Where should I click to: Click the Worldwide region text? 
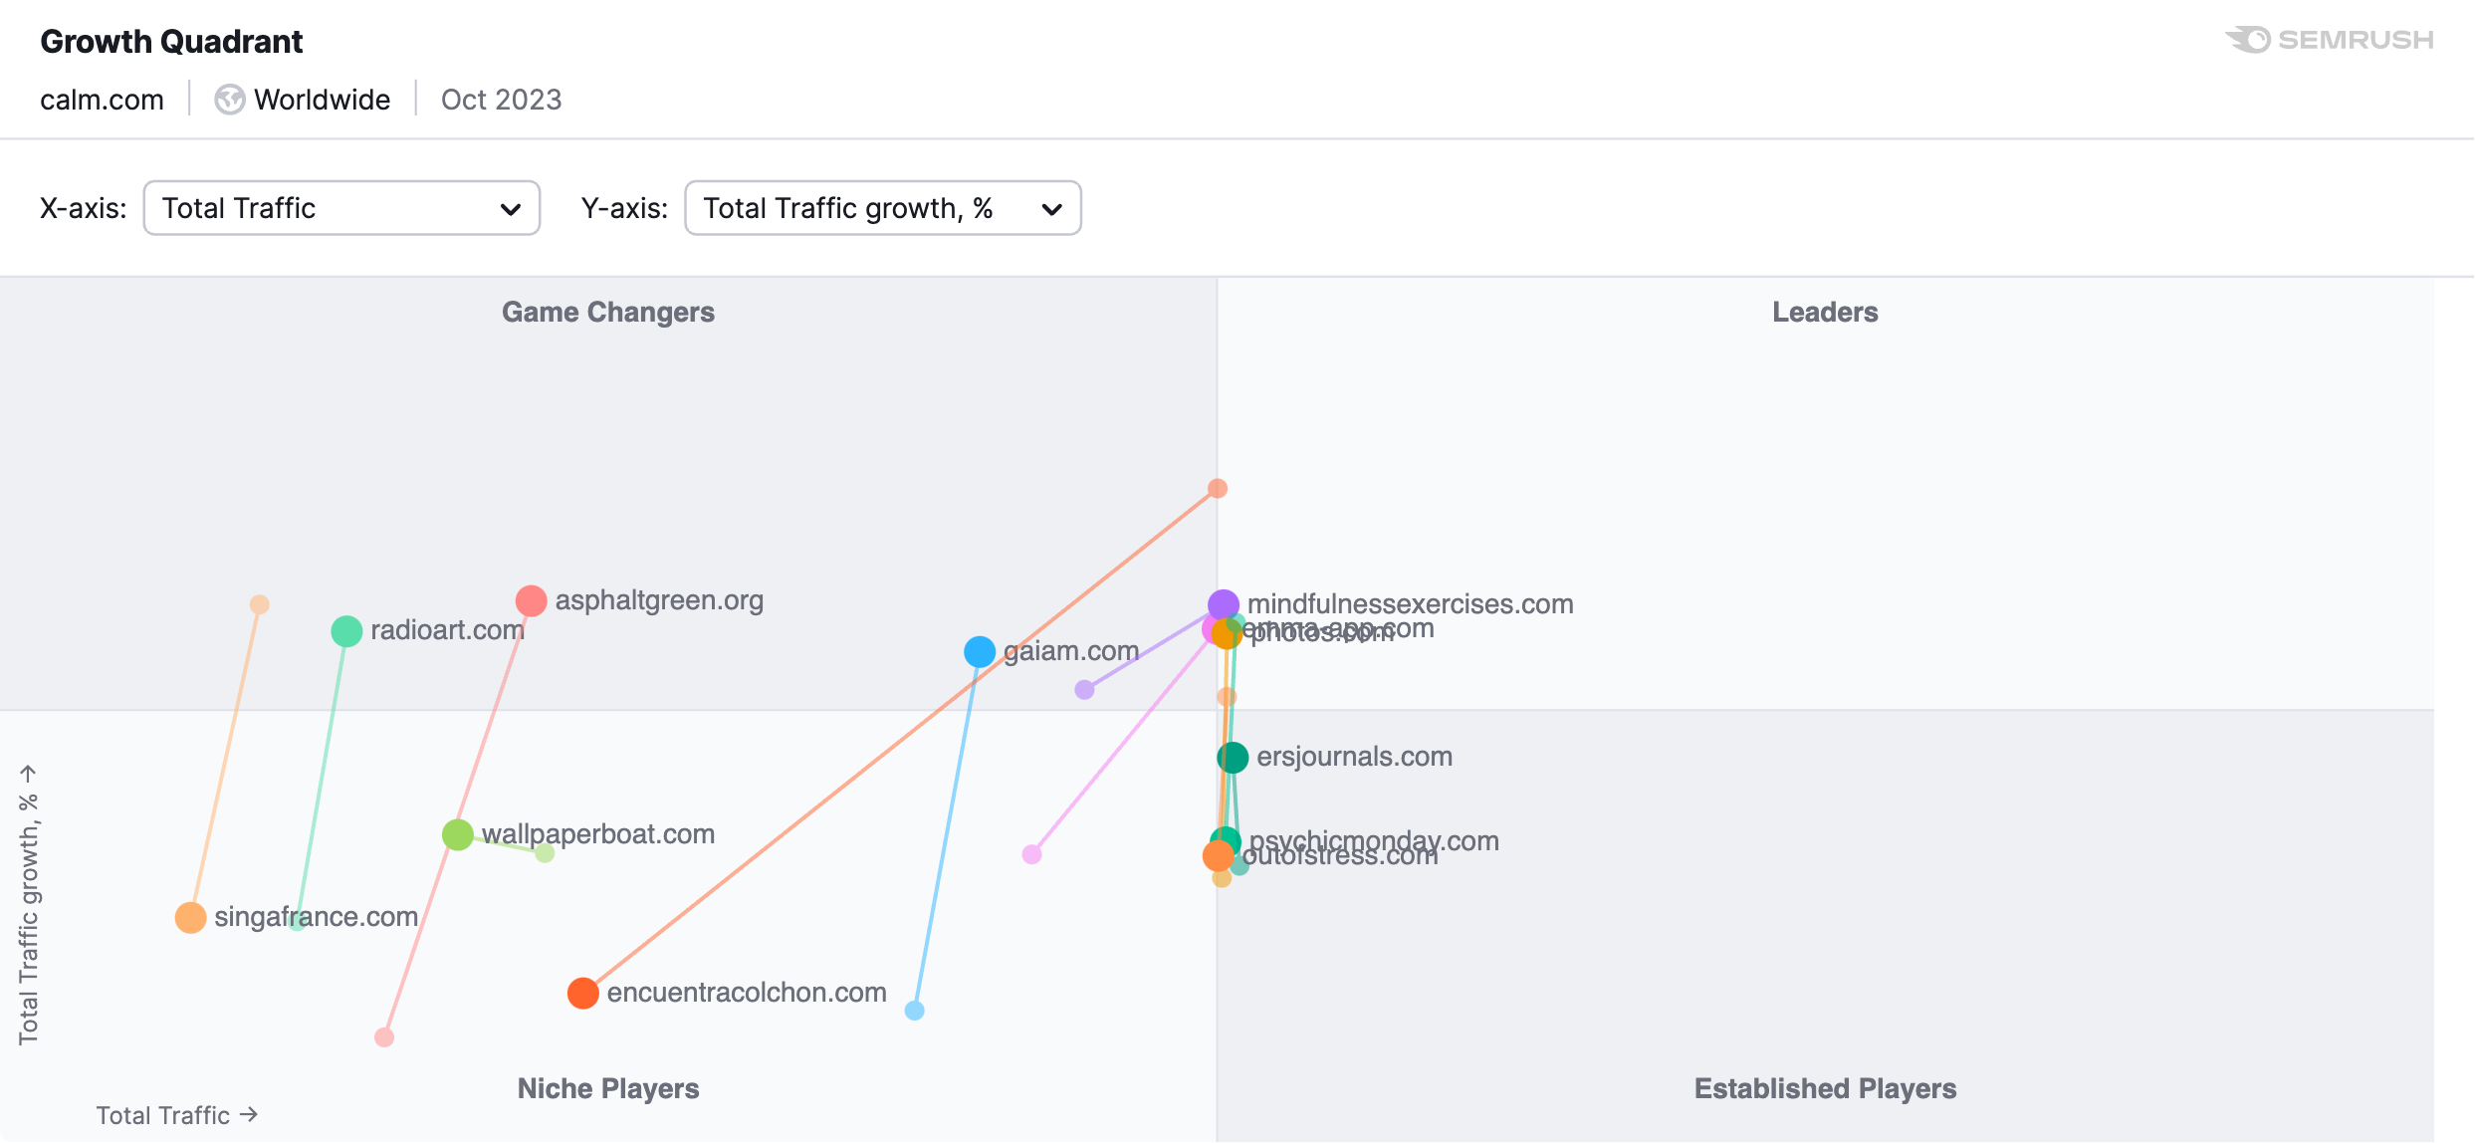click(x=323, y=100)
